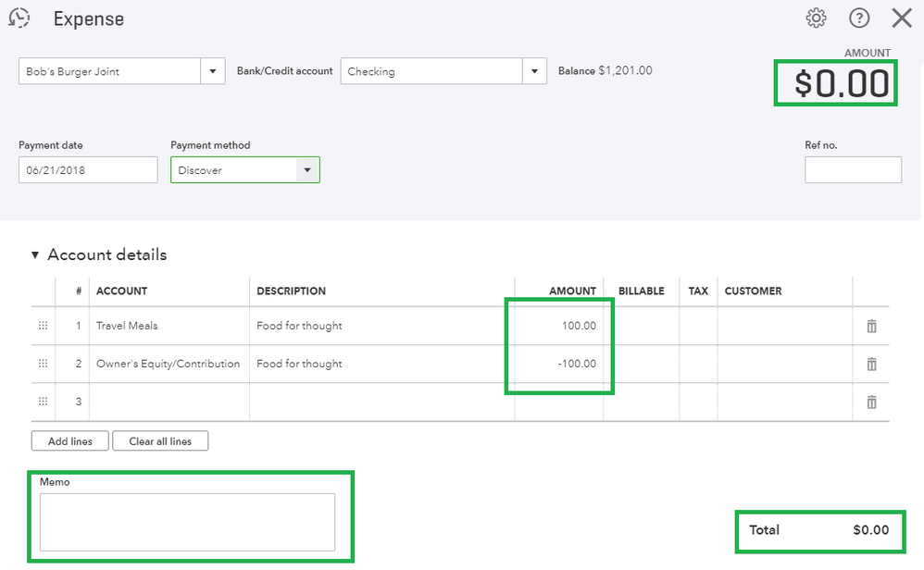Grab drag handle of line 2

[x=43, y=364]
